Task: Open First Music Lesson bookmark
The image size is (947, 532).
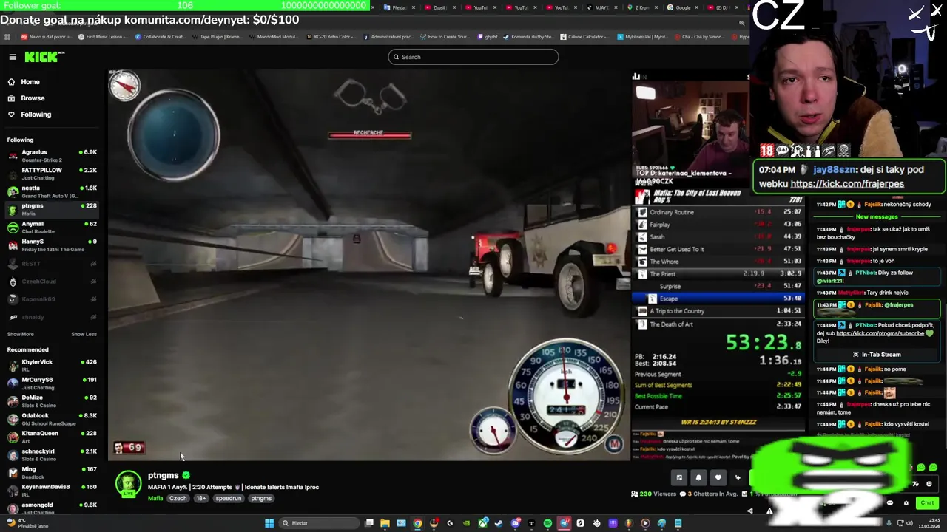Action: point(103,37)
